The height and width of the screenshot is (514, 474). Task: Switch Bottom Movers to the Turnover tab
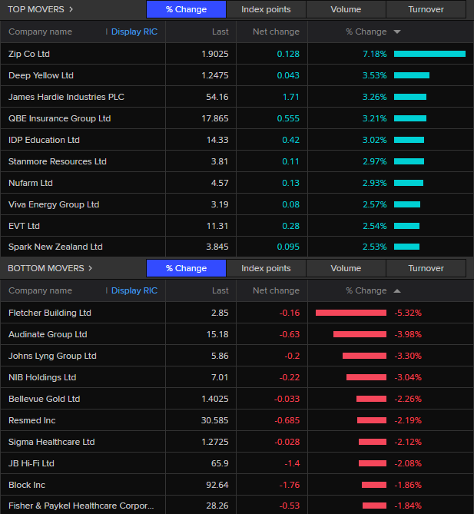click(x=426, y=268)
